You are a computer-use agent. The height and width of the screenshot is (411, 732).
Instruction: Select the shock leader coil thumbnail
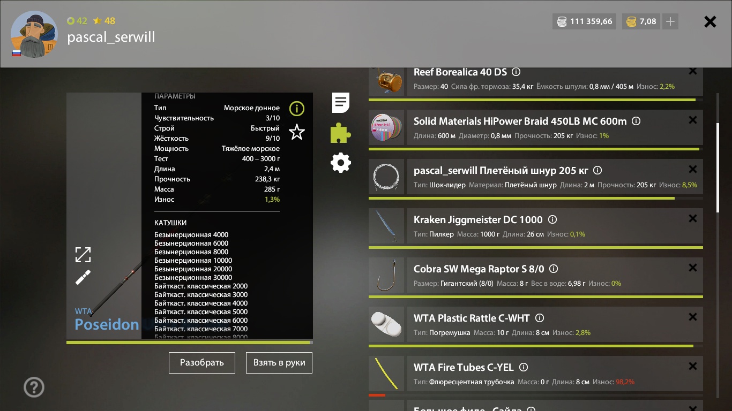pos(386,177)
